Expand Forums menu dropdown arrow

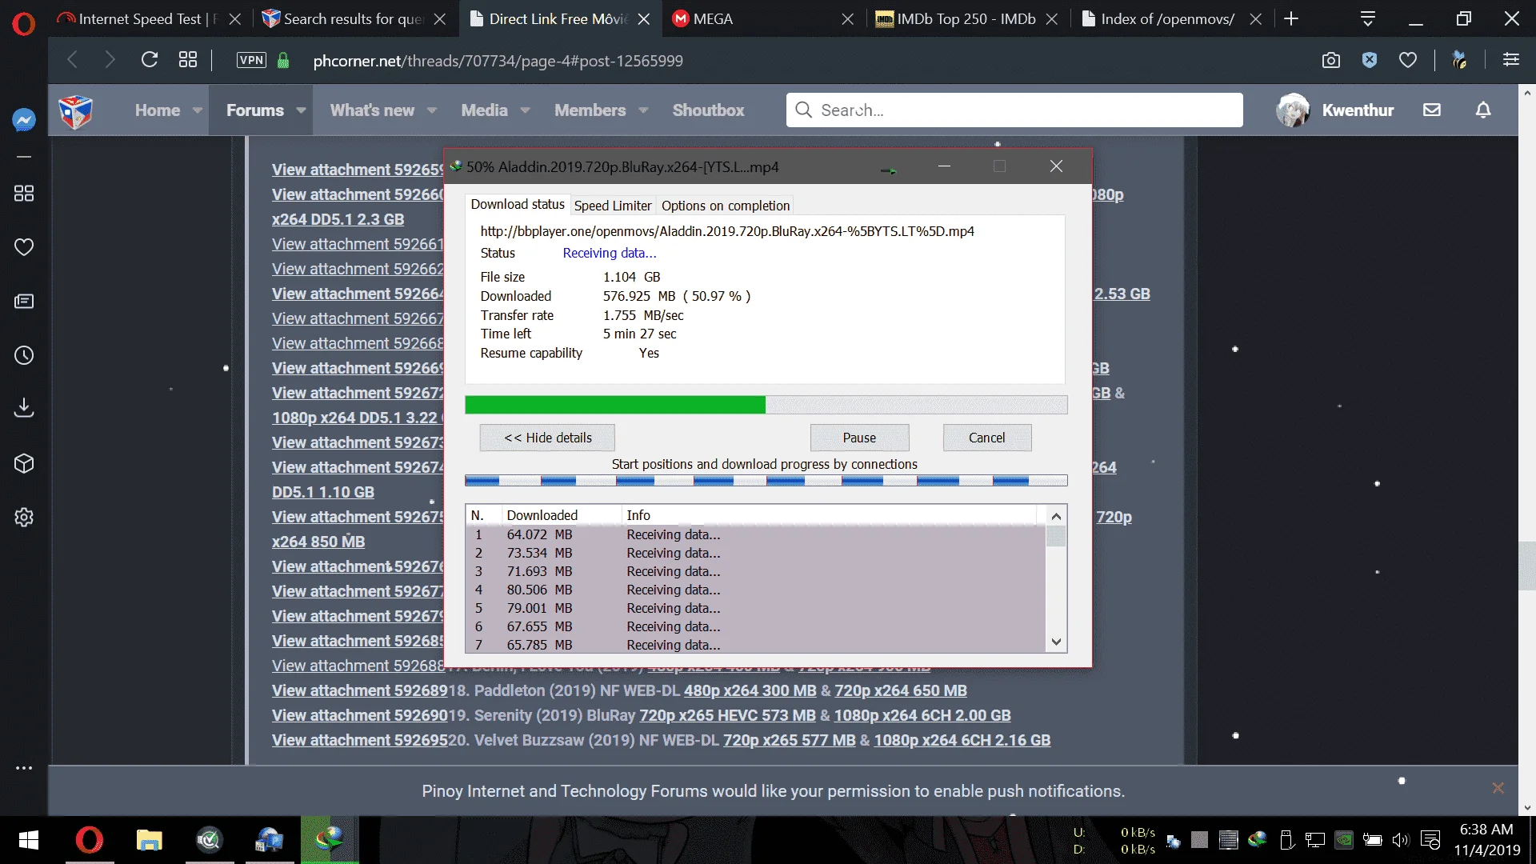click(301, 110)
